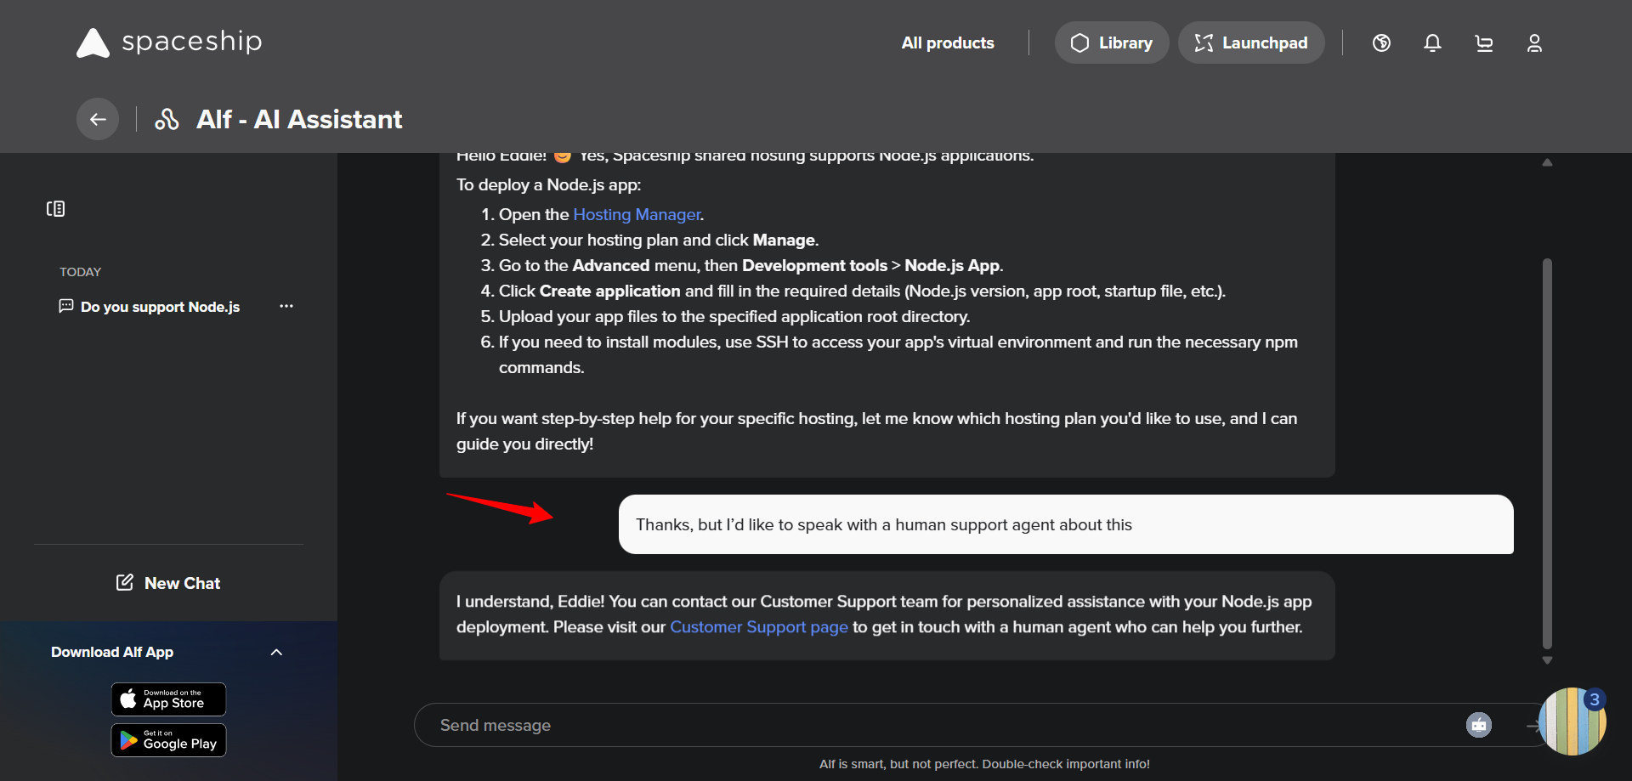
Task: Click the robot icon in message box
Action: click(x=1479, y=725)
